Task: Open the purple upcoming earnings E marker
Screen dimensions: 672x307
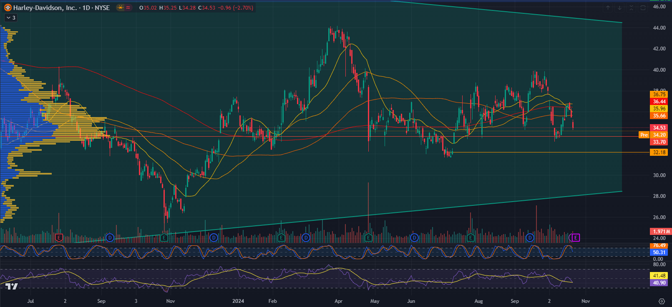Action: click(x=576, y=238)
